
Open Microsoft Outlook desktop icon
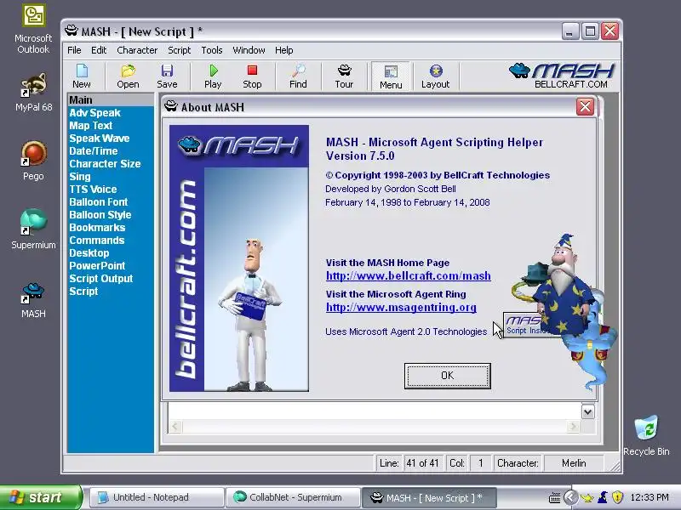pos(33,30)
